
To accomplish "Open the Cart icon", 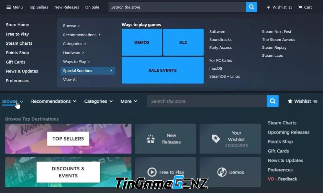I will (300, 7).
